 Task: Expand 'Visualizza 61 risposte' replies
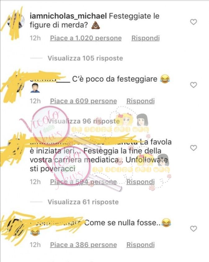coord(83,202)
